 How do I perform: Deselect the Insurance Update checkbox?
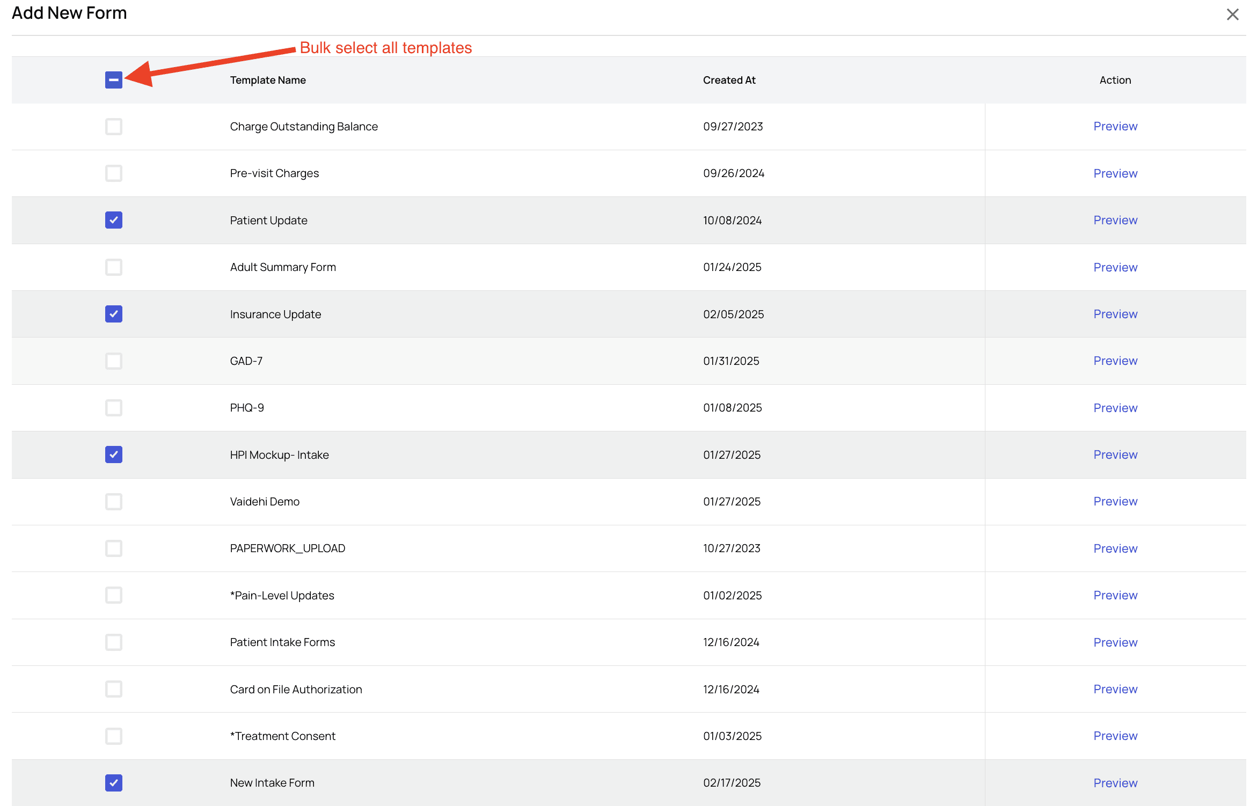point(114,314)
